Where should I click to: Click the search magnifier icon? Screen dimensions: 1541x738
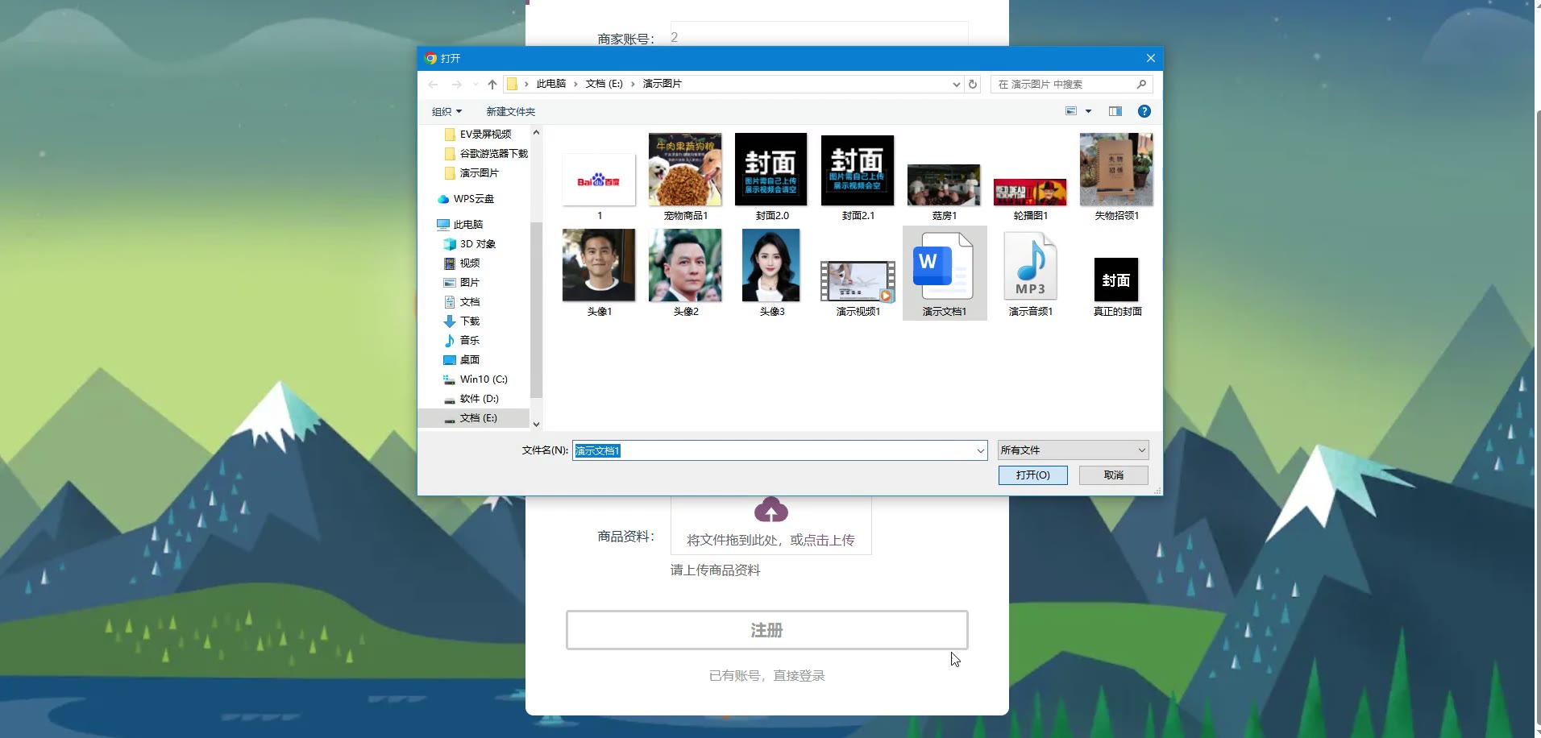(1141, 85)
